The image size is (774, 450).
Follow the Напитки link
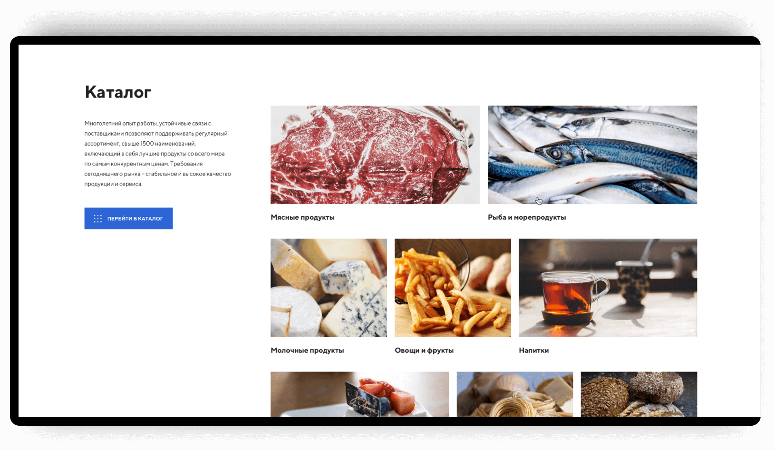coord(533,351)
